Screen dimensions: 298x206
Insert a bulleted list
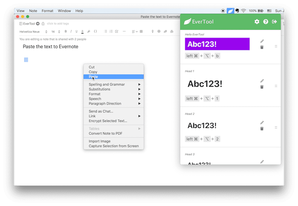[105, 31]
